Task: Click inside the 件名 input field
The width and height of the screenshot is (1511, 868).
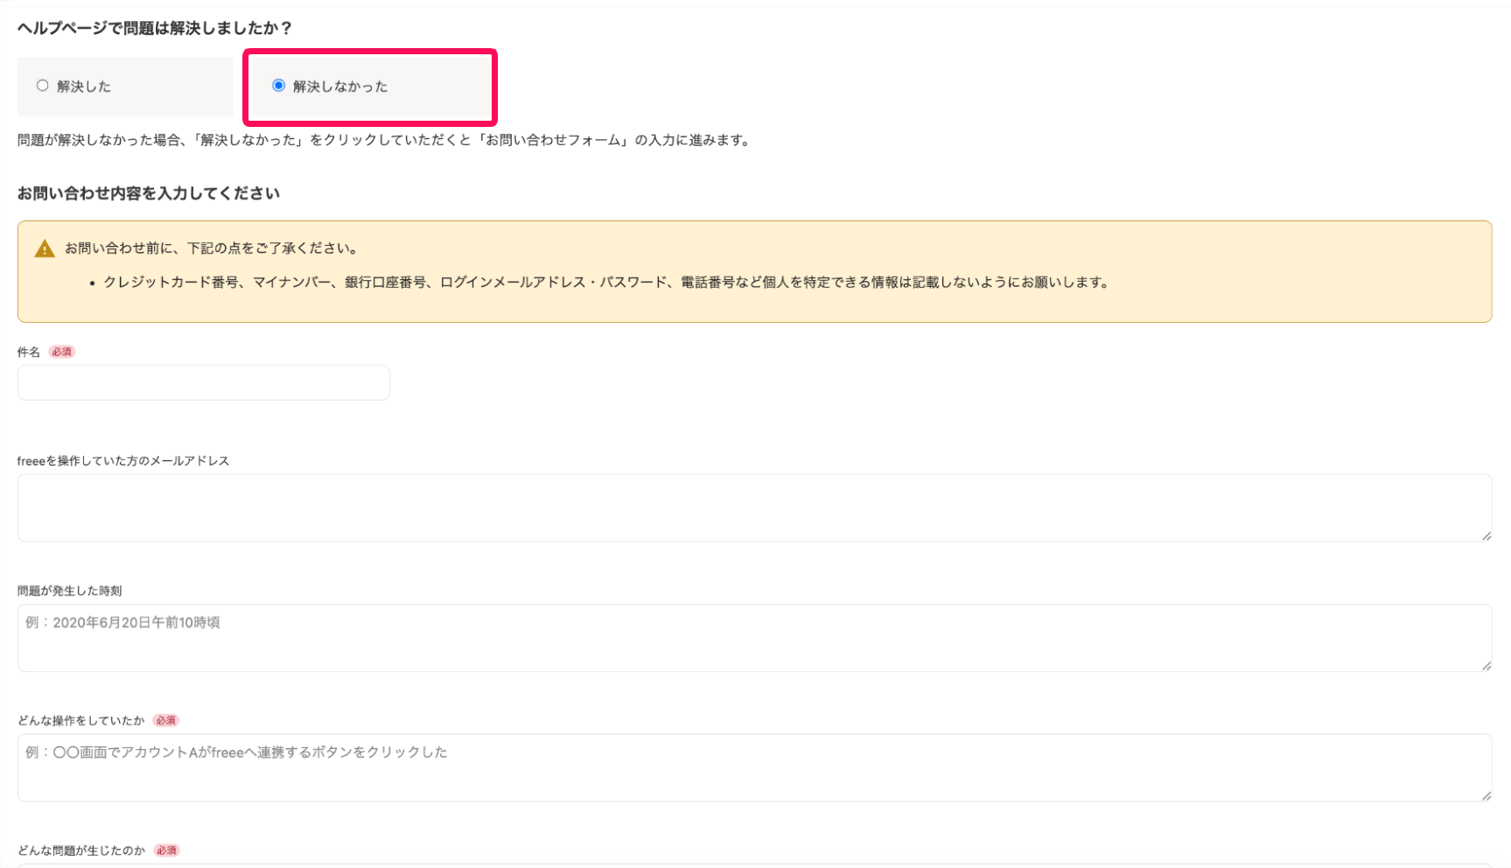Action: pos(203,382)
